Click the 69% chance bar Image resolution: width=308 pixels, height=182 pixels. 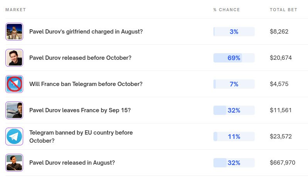tap(234, 58)
